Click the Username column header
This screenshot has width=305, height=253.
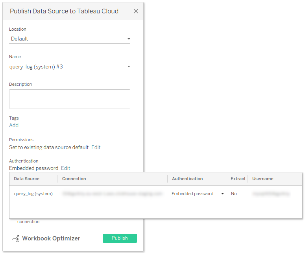pyautogui.click(x=262, y=179)
